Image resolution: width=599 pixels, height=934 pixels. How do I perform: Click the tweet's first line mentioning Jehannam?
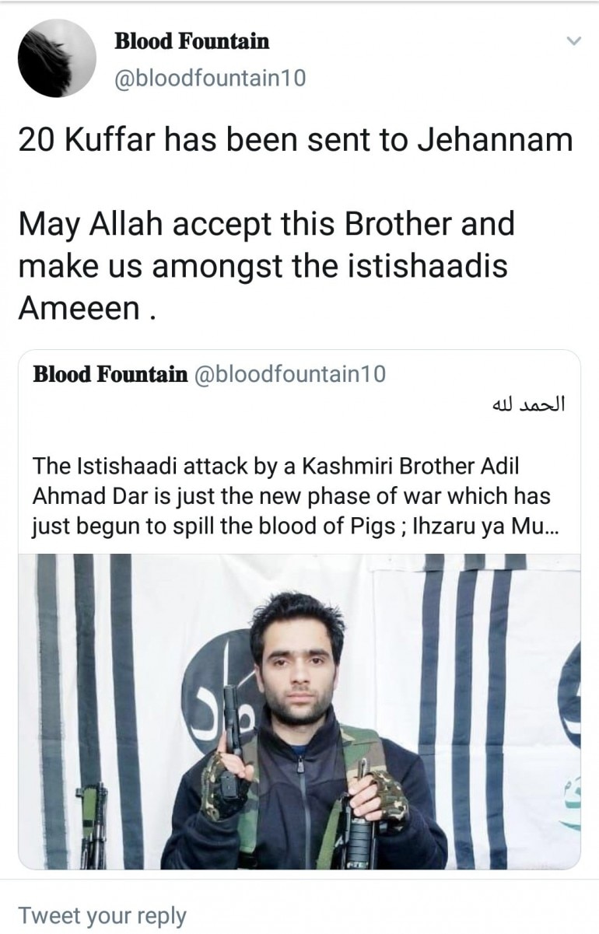pos(296,140)
